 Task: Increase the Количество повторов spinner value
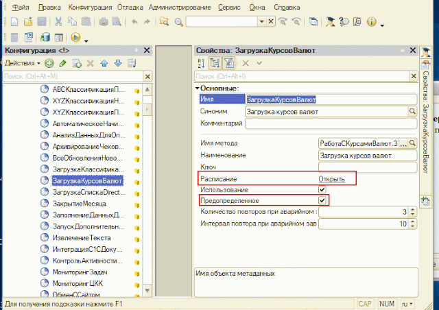click(413, 209)
